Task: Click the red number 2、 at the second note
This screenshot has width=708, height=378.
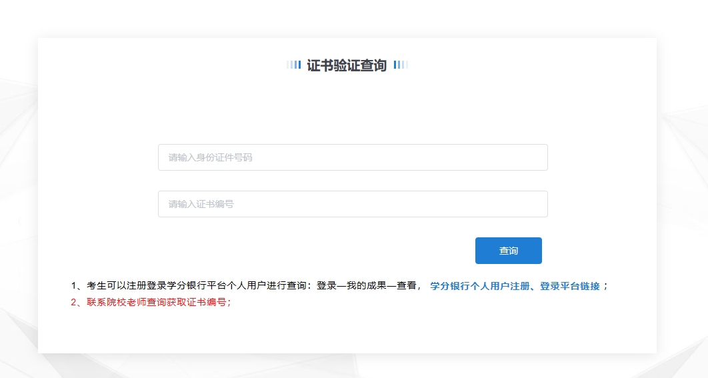Action: pyautogui.click(x=77, y=301)
